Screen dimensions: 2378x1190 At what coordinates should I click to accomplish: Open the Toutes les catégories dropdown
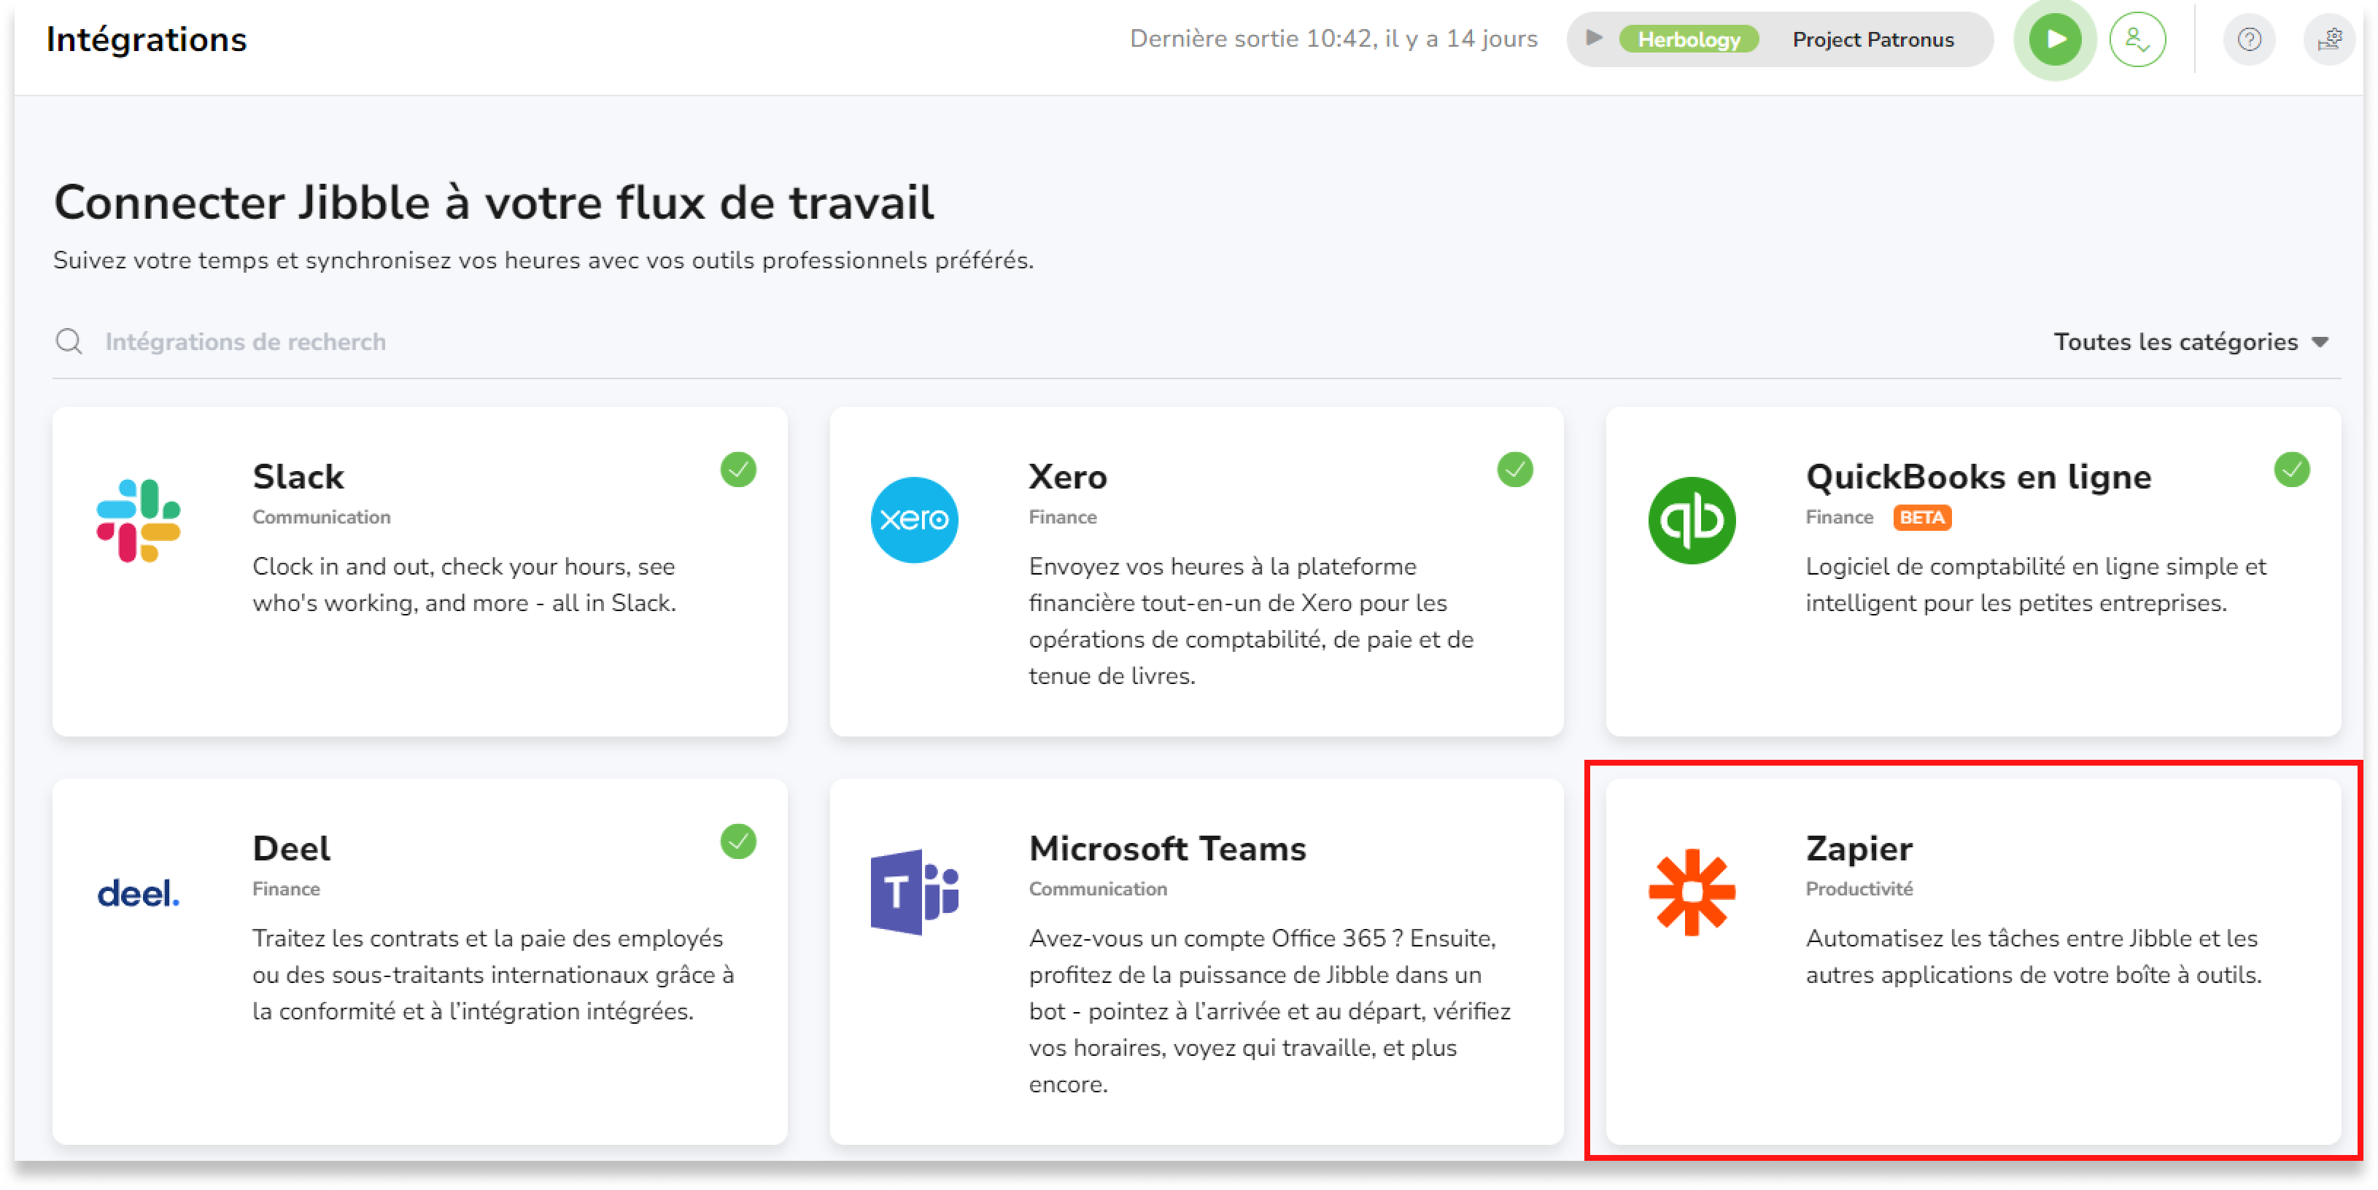point(2191,342)
